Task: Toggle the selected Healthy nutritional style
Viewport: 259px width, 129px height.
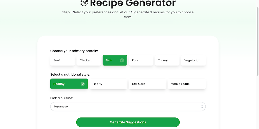Action: pyautogui.click(x=66, y=84)
